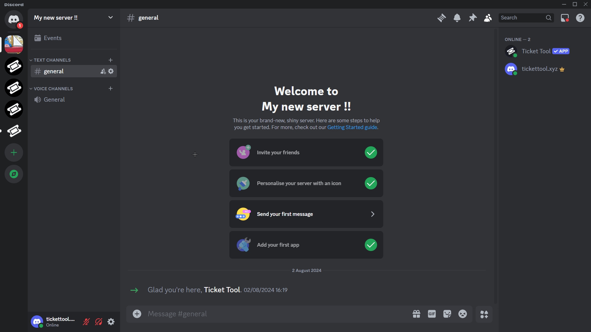Focus the Message #general input field
The image size is (591, 332).
274,314
